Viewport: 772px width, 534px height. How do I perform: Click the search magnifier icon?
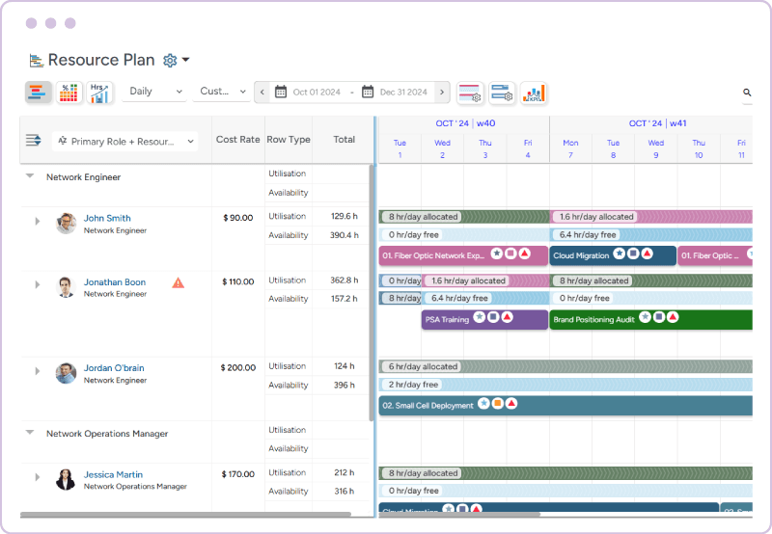point(747,92)
